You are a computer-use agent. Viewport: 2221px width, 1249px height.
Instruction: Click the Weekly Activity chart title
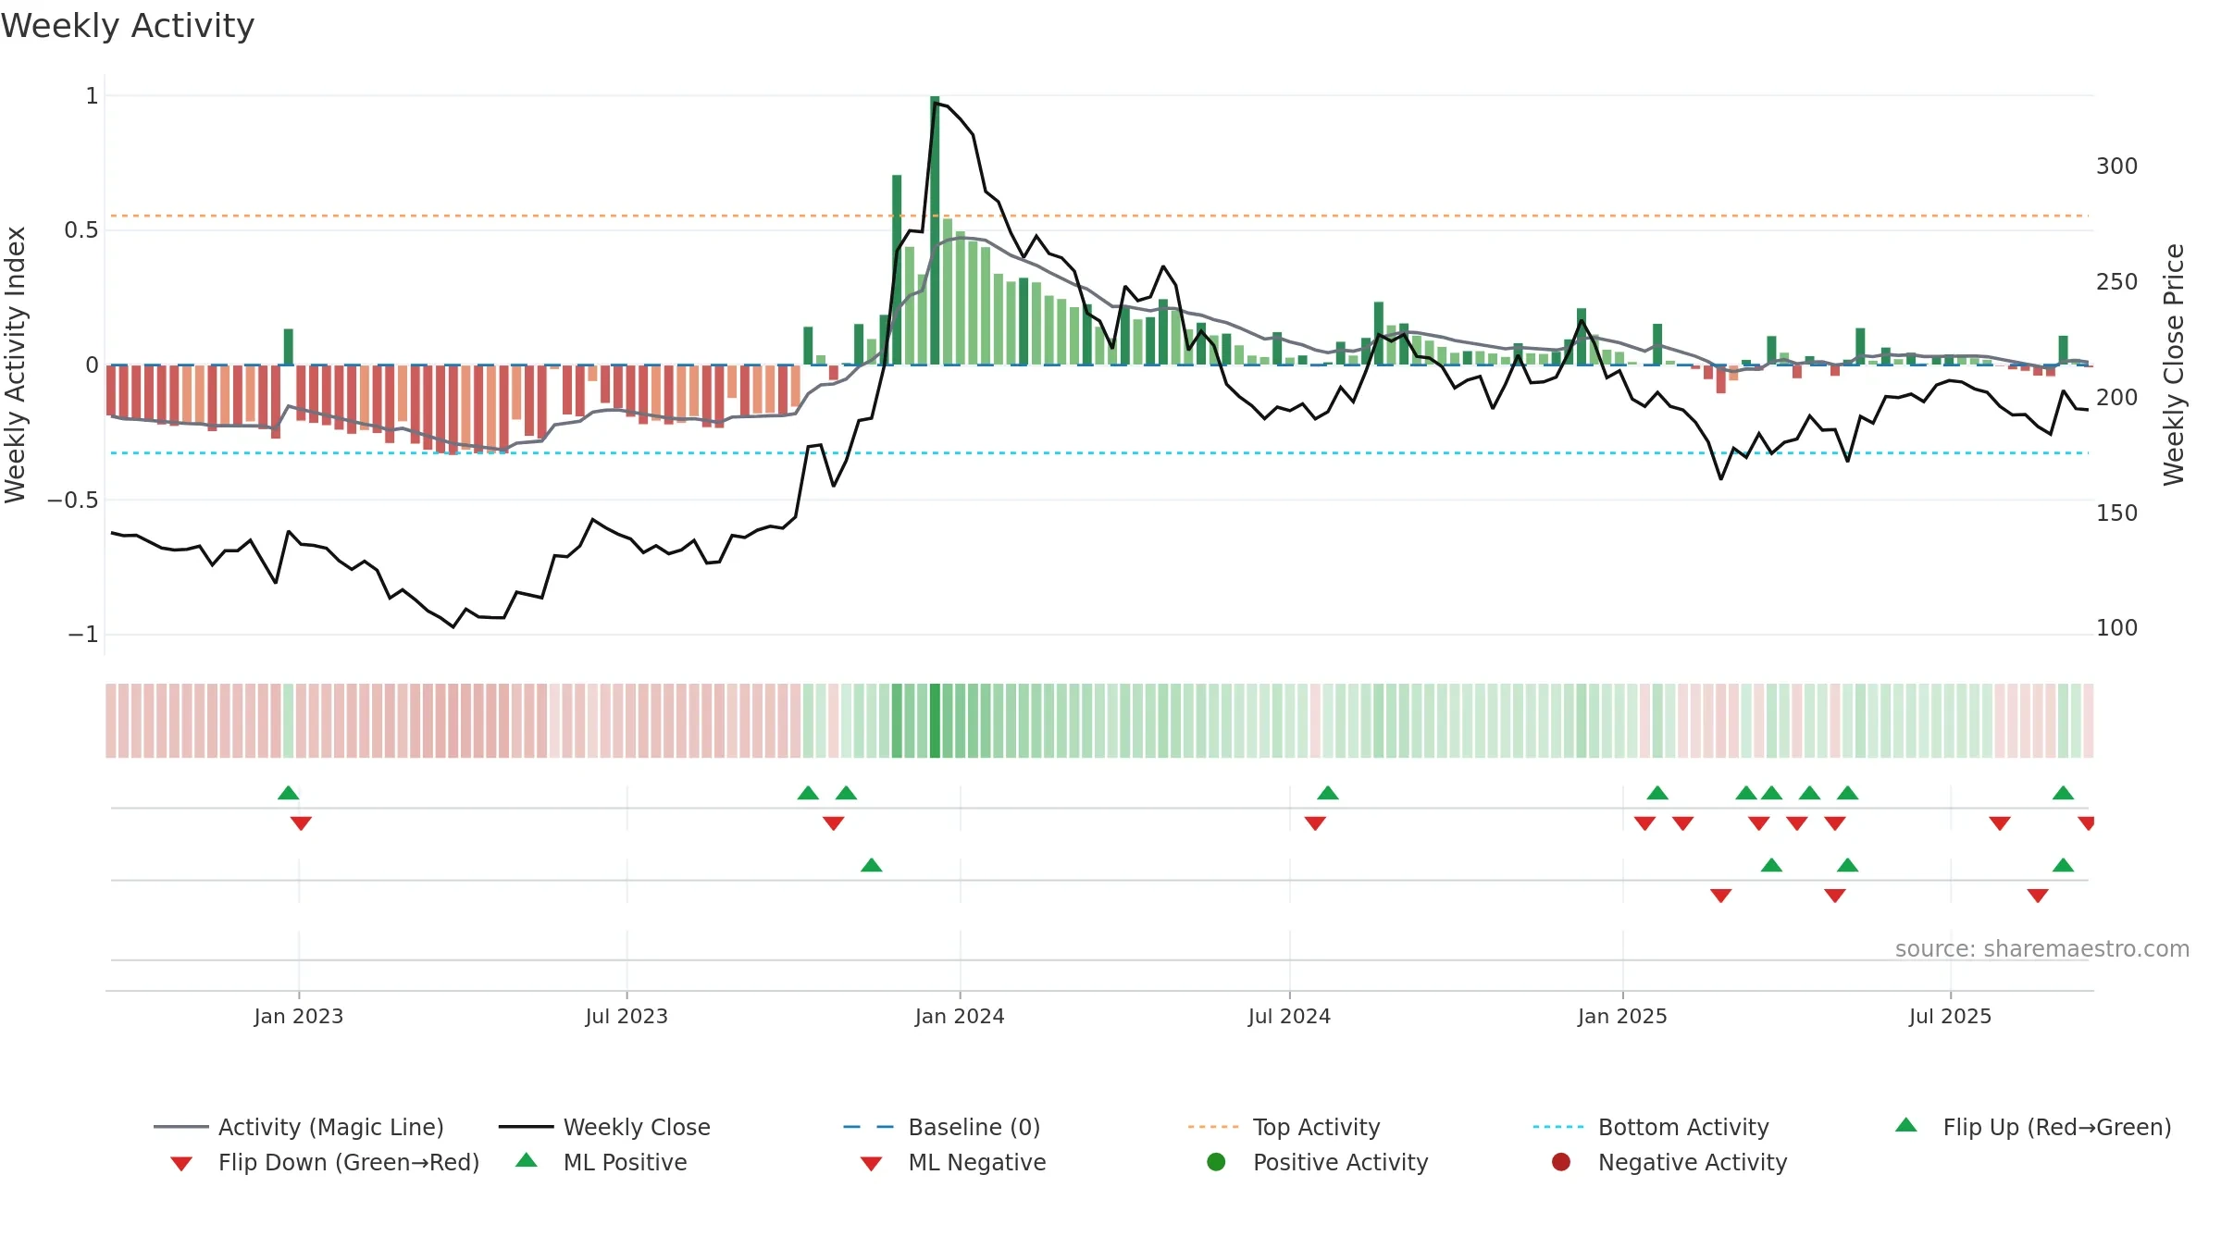coord(128,26)
